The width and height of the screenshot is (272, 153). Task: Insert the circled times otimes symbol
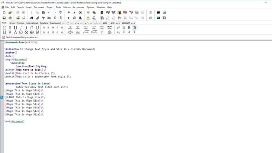click(26, 32)
